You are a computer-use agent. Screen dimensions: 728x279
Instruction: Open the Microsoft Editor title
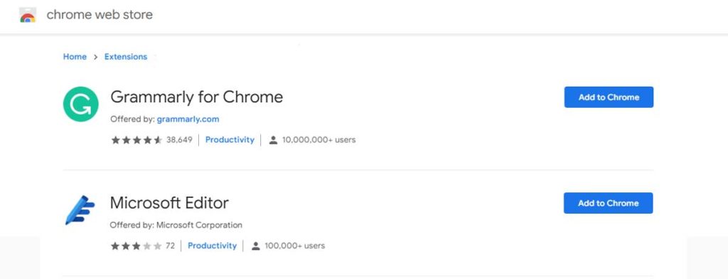tap(169, 203)
